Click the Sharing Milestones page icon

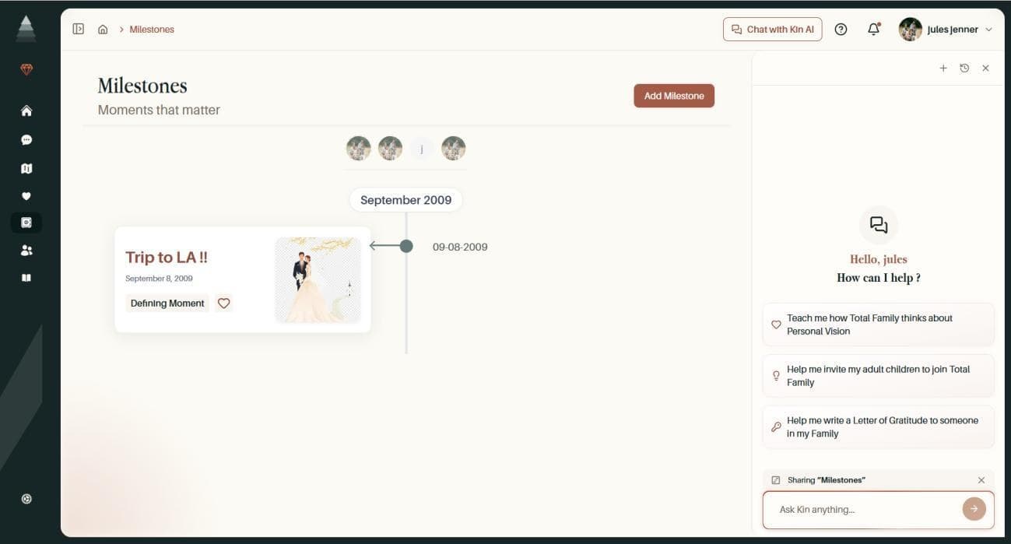pyautogui.click(x=775, y=480)
